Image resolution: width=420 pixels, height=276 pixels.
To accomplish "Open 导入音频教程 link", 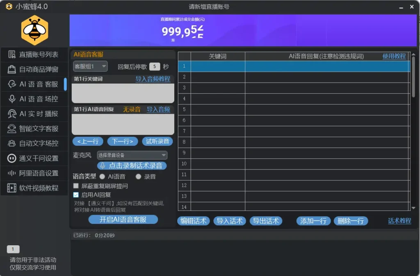I will (153, 79).
